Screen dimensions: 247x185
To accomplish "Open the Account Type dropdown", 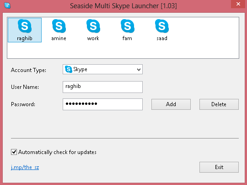I will 102,69.
